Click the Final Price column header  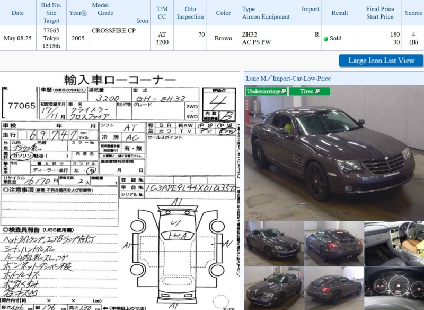click(379, 13)
